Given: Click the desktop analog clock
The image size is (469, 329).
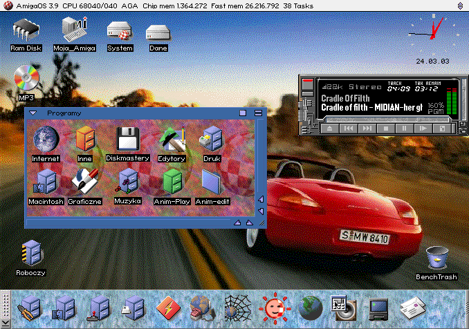Looking at the screenshot, I should [433, 33].
